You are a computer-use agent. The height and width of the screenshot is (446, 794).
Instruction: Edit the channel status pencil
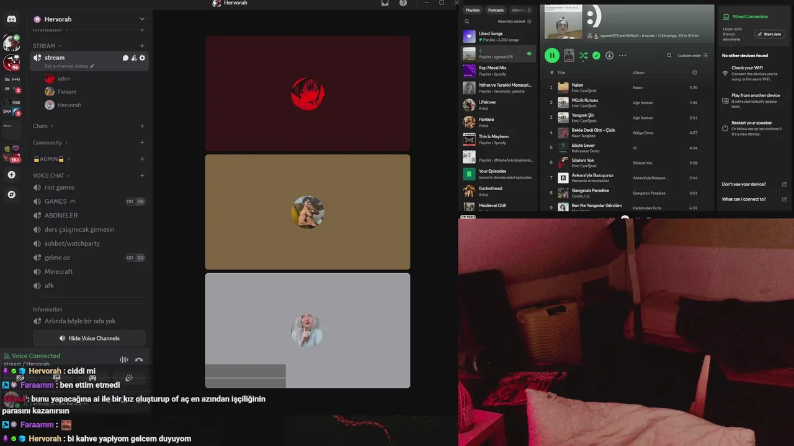pyautogui.click(x=92, y=66)
